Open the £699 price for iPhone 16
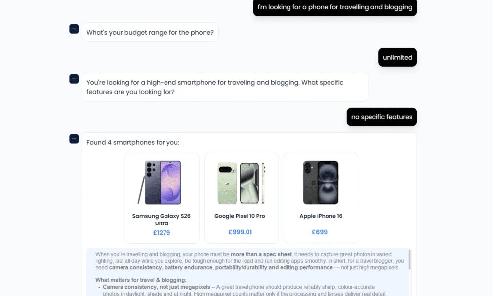The width and height of the screenshot is (494, 296). [320, 231]
